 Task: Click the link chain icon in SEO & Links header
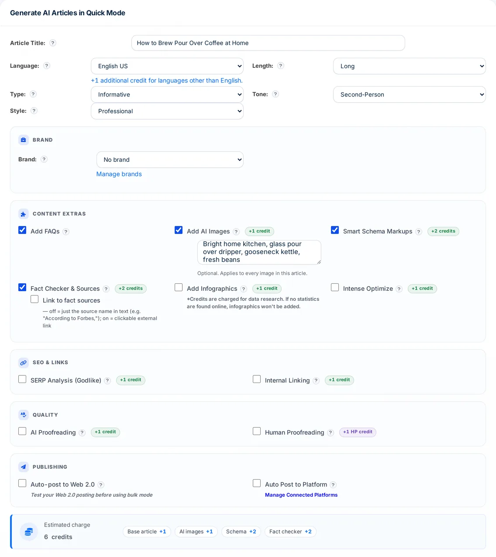tap(24, 362)
